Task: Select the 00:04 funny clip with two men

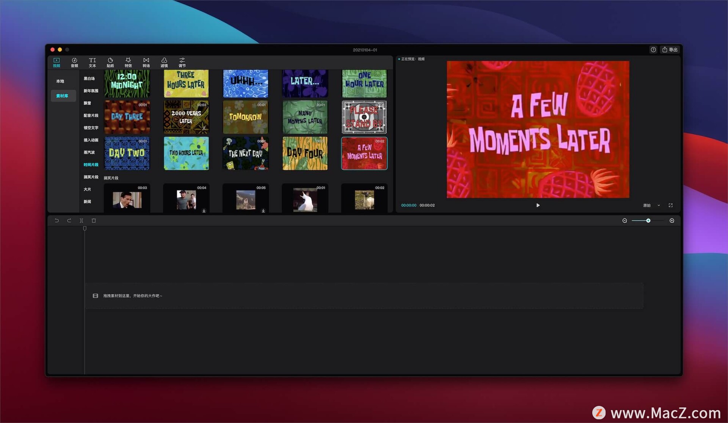Action: click(x=186, y=198)
